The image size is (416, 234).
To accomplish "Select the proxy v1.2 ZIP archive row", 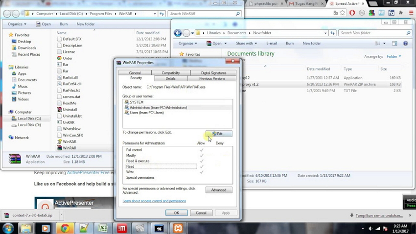I will [x=321, y=84].
